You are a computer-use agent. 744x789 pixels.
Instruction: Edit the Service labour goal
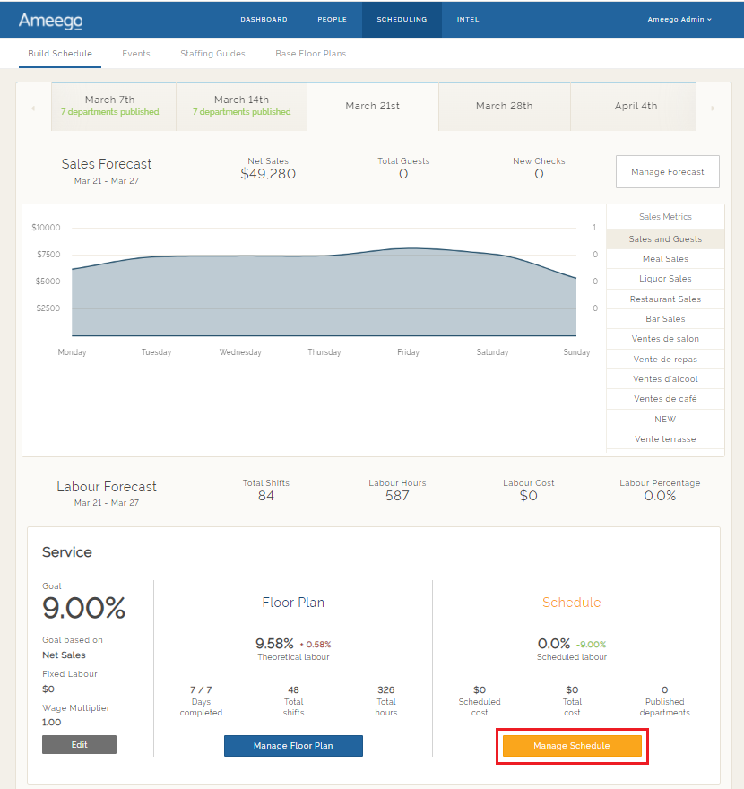click(x=79, y=744)
